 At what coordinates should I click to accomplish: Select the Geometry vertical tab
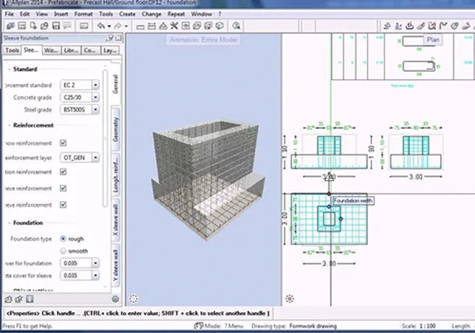pos(115,130)
